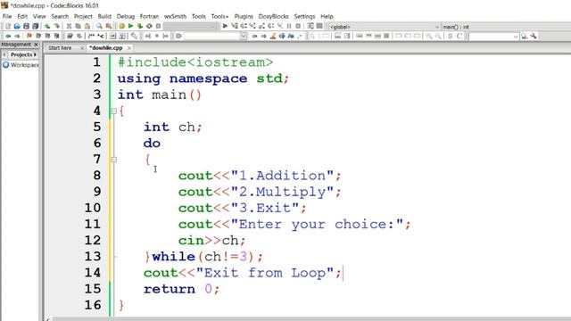Image resolution: width=571 pixels, height=321 pixels.
Task: Open the Build menu
Action: (104, 16)
